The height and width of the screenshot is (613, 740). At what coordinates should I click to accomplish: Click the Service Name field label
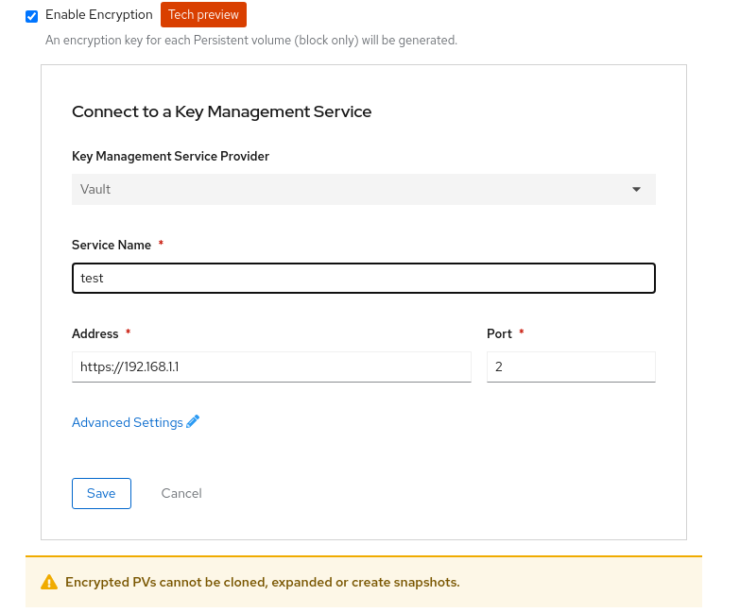click(112, 245)
